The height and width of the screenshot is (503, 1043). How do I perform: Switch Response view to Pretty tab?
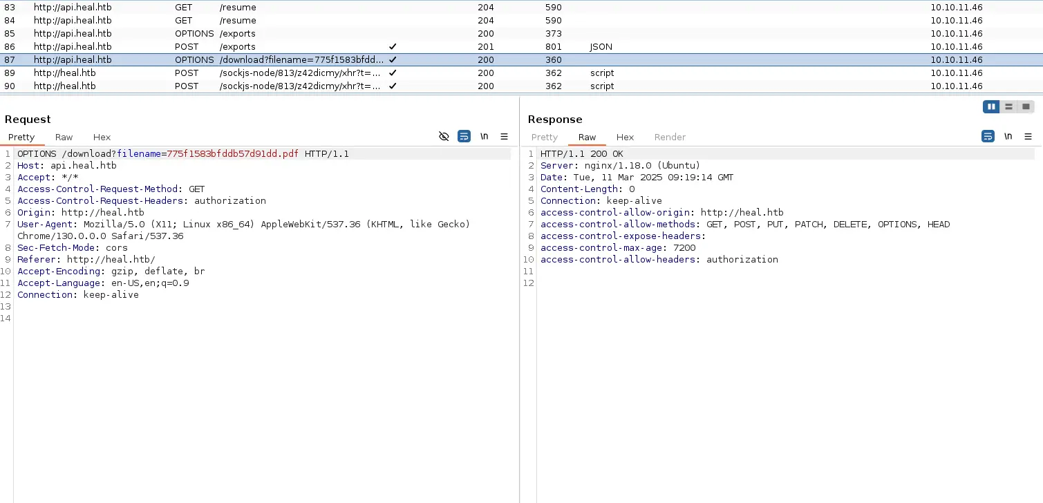pyautogui.click(x=545, y=137)
